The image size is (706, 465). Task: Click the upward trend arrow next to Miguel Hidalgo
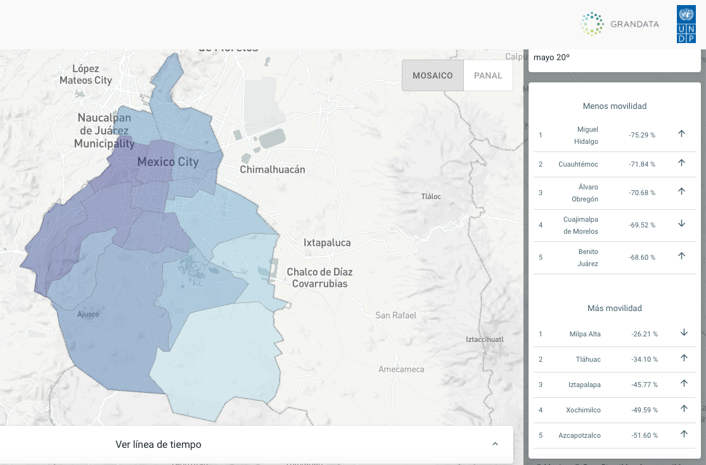coord(682,134)
